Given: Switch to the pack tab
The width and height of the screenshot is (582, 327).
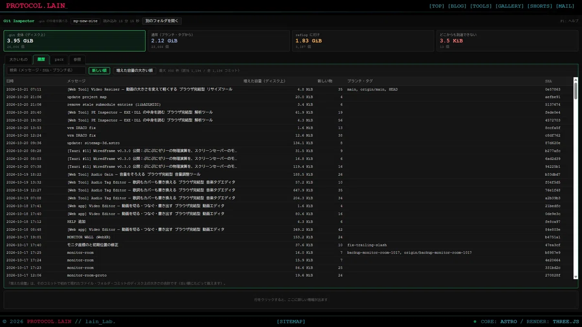Looking at the screenshot, I should click(59, 59).
